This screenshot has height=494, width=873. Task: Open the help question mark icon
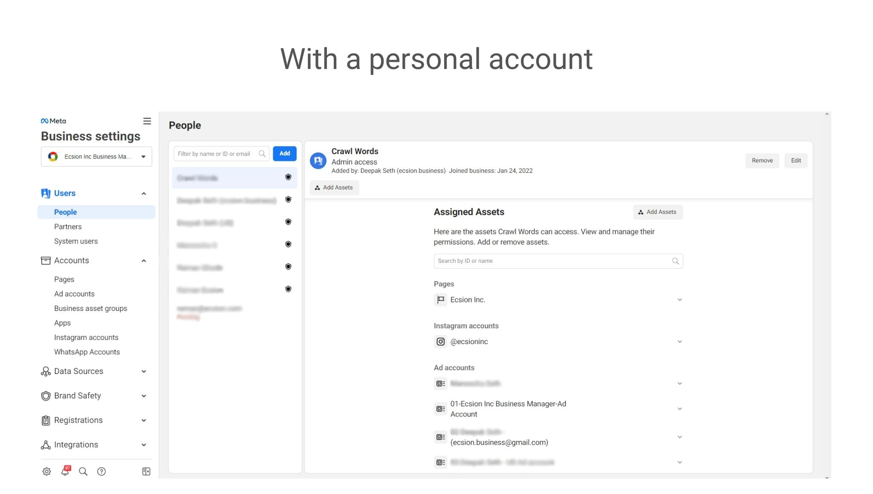click(101, 471)
